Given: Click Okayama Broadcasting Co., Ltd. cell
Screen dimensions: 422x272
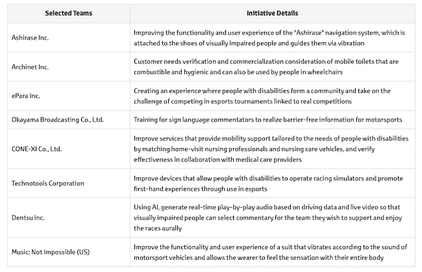Looking at the screenshot, I should (x=57, y=119).
